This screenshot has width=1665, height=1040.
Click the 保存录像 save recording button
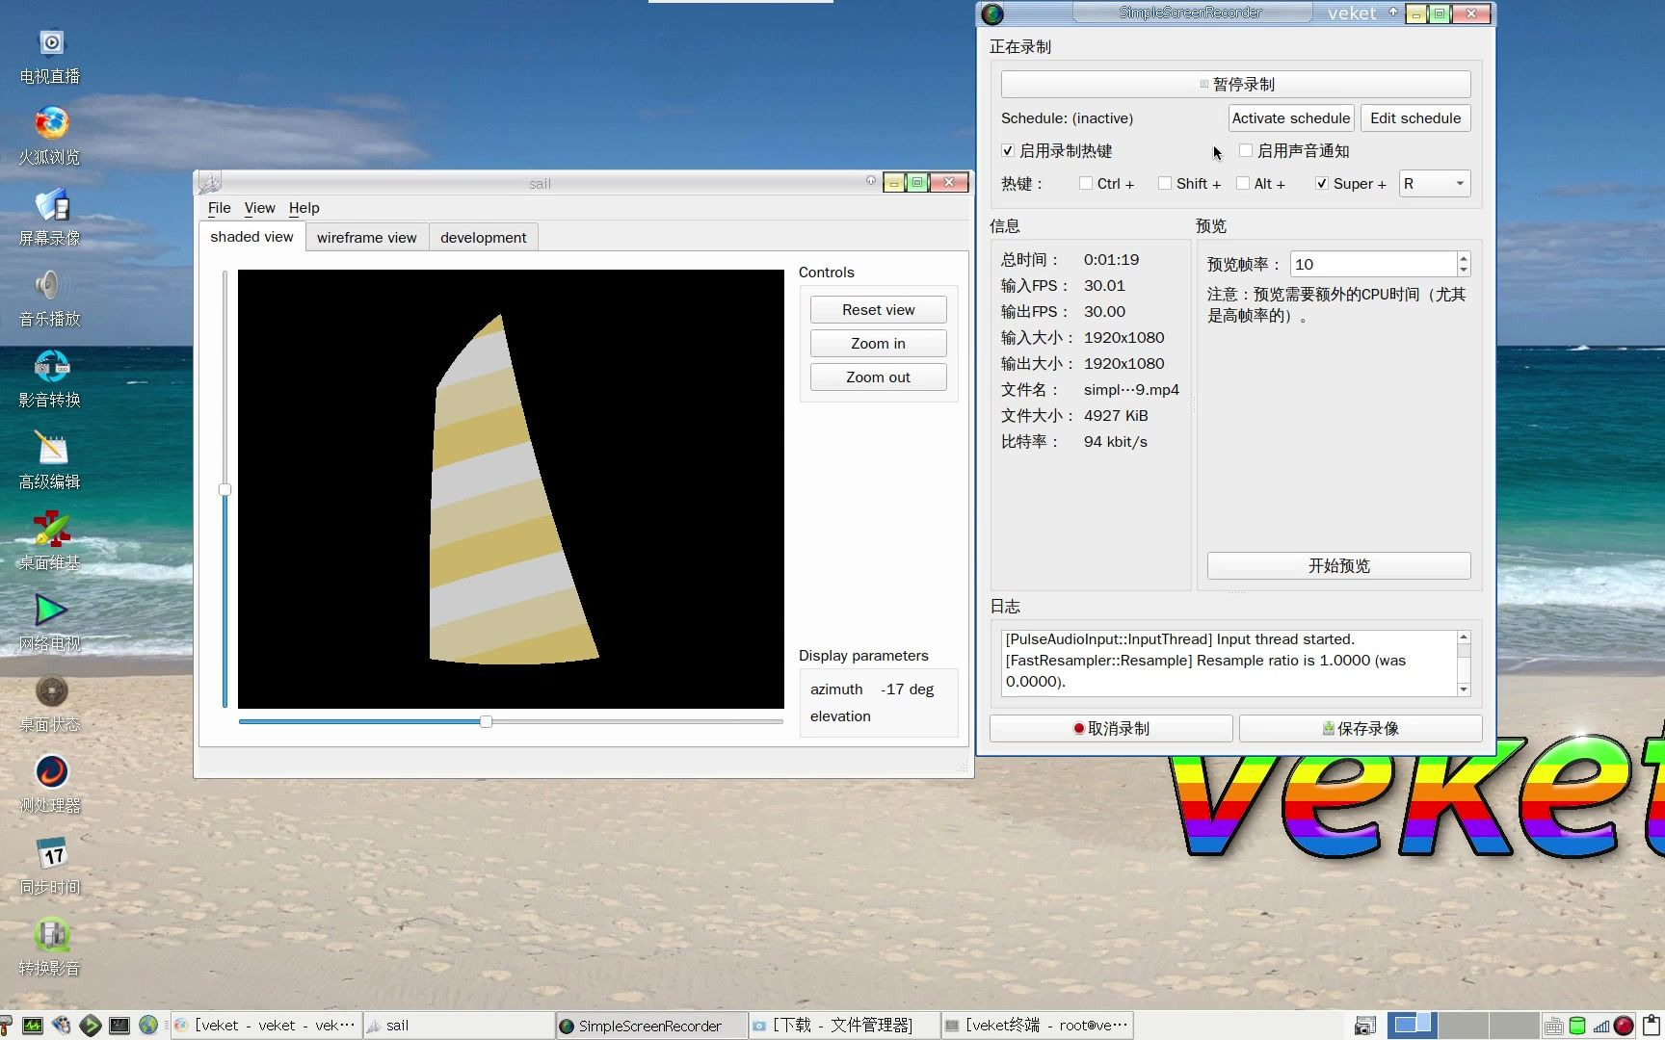(1361, 729)
